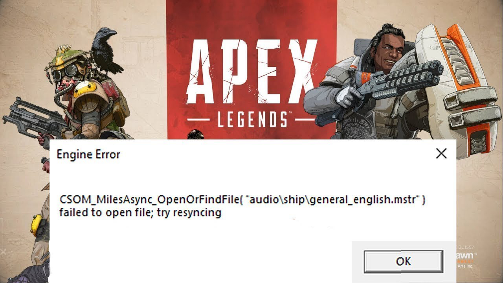This screenshot has height=283, width=503.
Task: Click the "failed to open file; try resyncing" line
Action: (141, 213)
